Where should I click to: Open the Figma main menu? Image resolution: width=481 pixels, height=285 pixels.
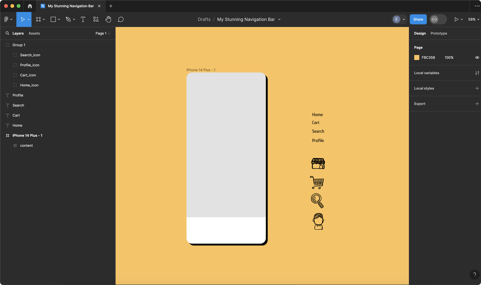pos(8,19)
